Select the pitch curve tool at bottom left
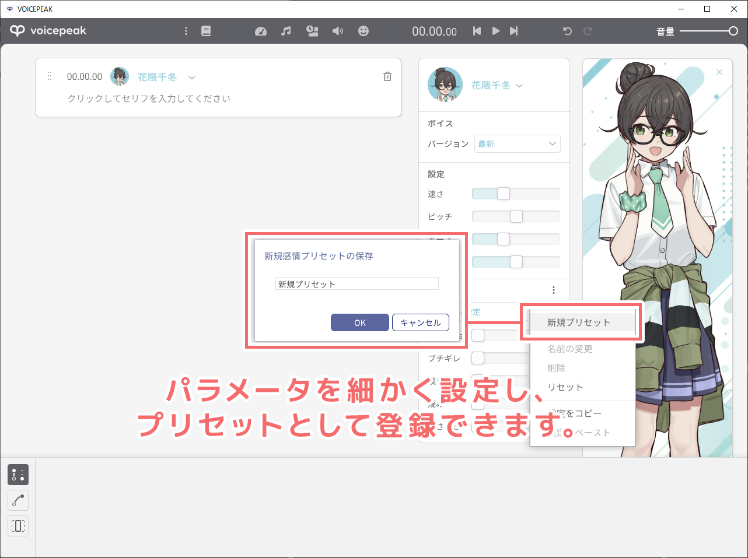The image size is (748, 558). [18, 500]
